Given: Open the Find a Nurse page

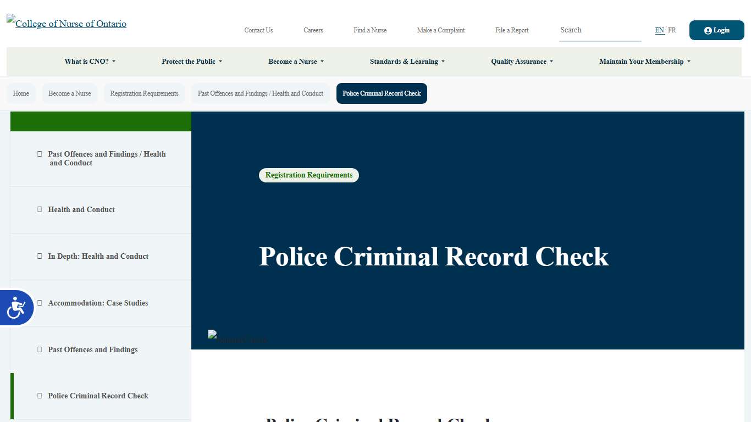Looking at the screenshot, I should pos(369,30).
